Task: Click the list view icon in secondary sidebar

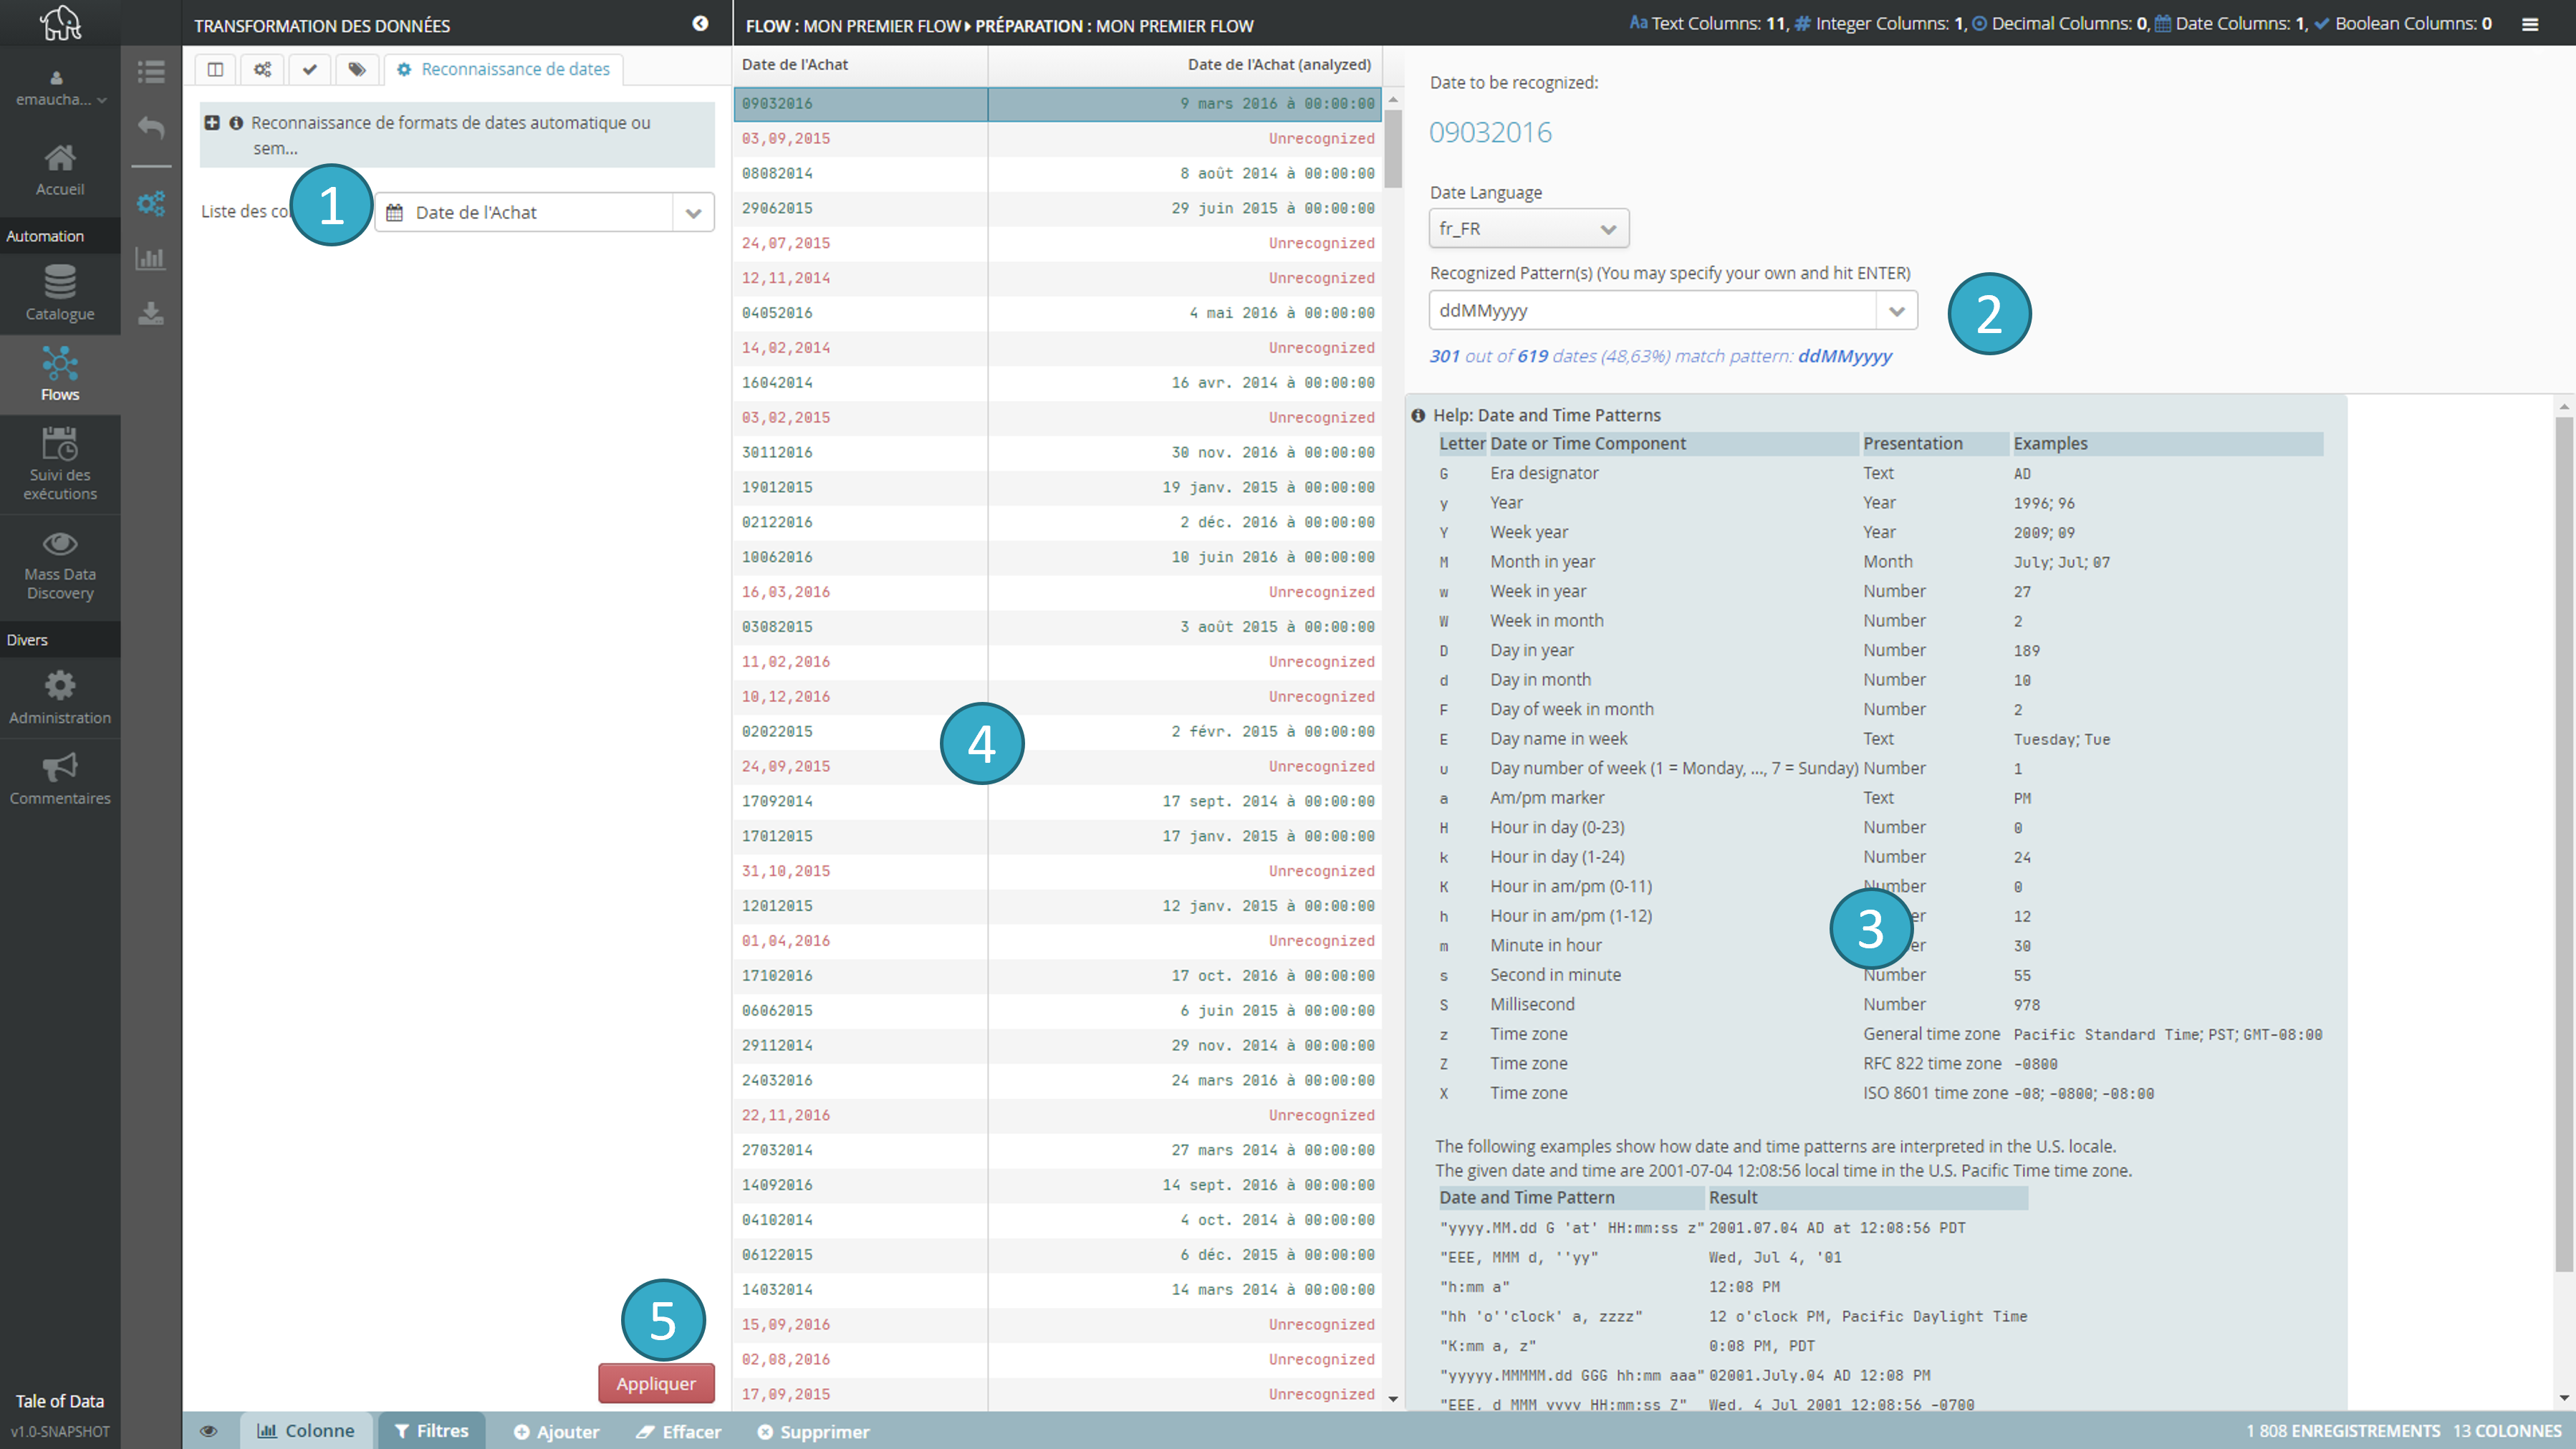Action: point(151,71)
